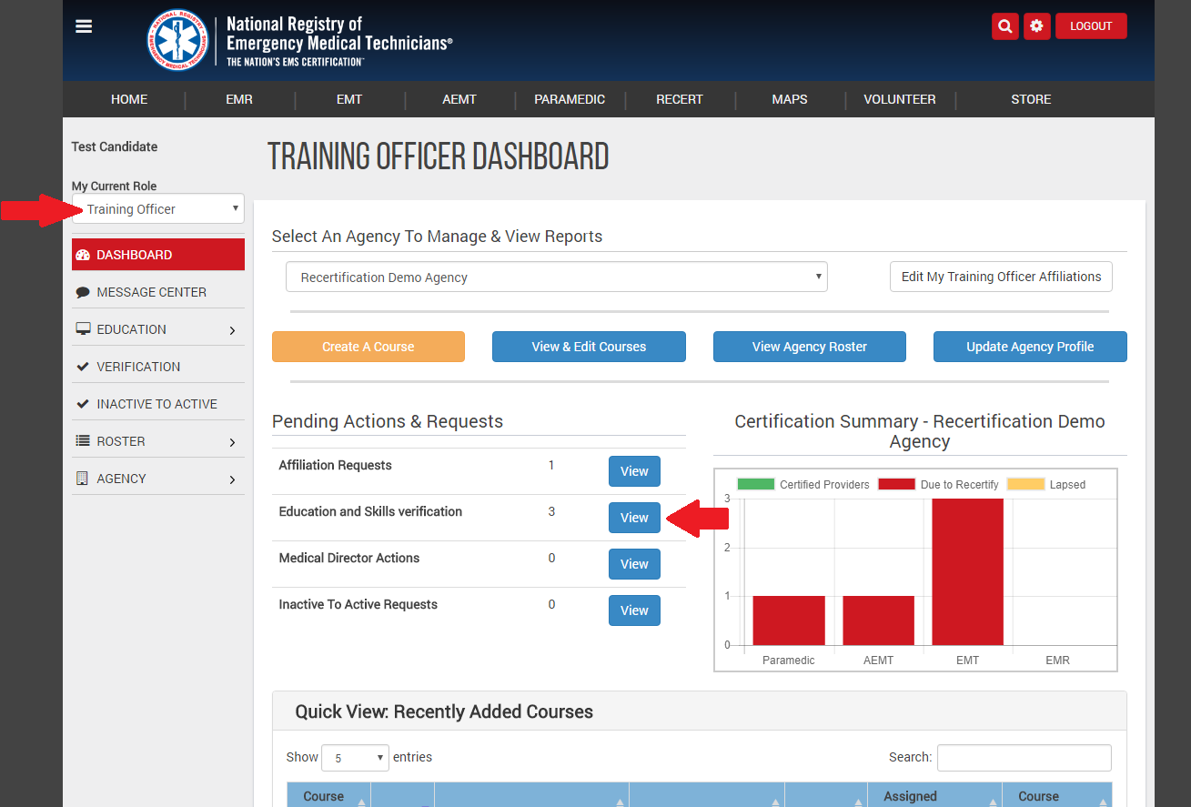Click the Test Candidate name text
1191x807 pixels.
click(x=115, y=146)
